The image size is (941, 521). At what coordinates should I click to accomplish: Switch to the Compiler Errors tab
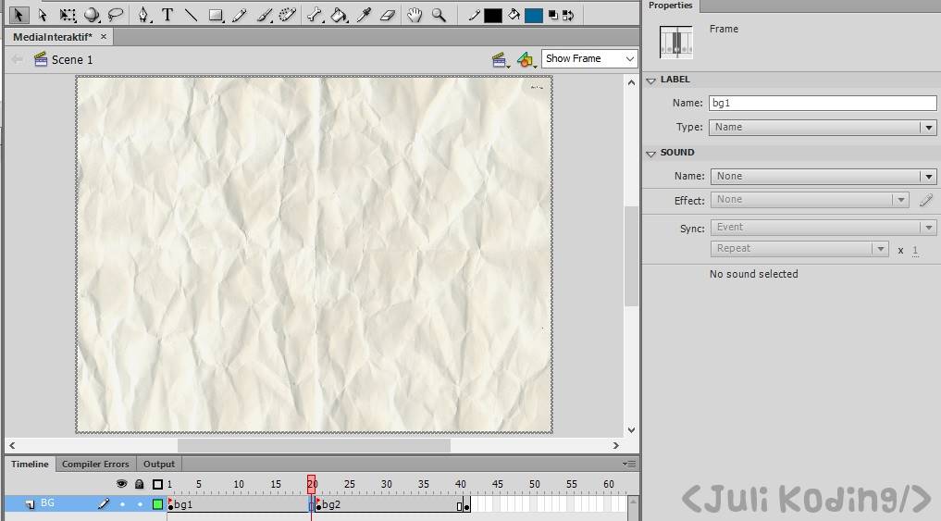pos(95,464)
